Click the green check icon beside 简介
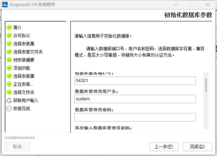The width and height of the screenshot is (217, 156). pyautogui.click(x=9, y=27)
